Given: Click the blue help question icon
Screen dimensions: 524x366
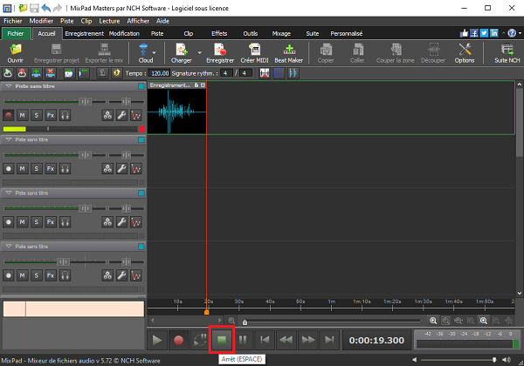Looking at the screenshot, I should point(512,33).
